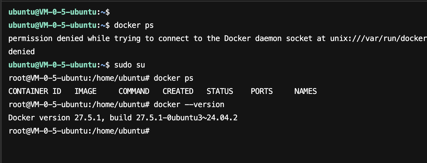427x163 pixels.
Task: Click the STATUS column header
Action: pyautogui.click(x=220, y=91)
